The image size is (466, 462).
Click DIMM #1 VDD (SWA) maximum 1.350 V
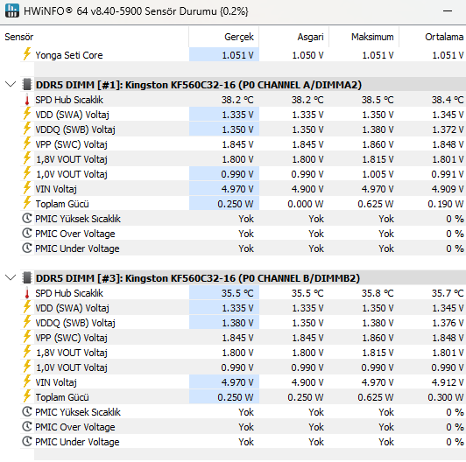pos(378,115)
